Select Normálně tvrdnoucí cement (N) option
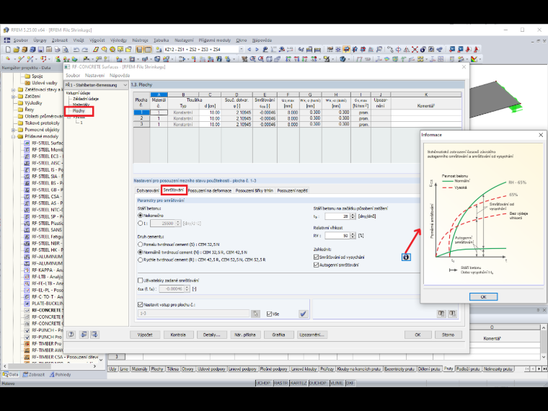Image resolution: width=548 pixels, height=411 pixels. (141, 252)
